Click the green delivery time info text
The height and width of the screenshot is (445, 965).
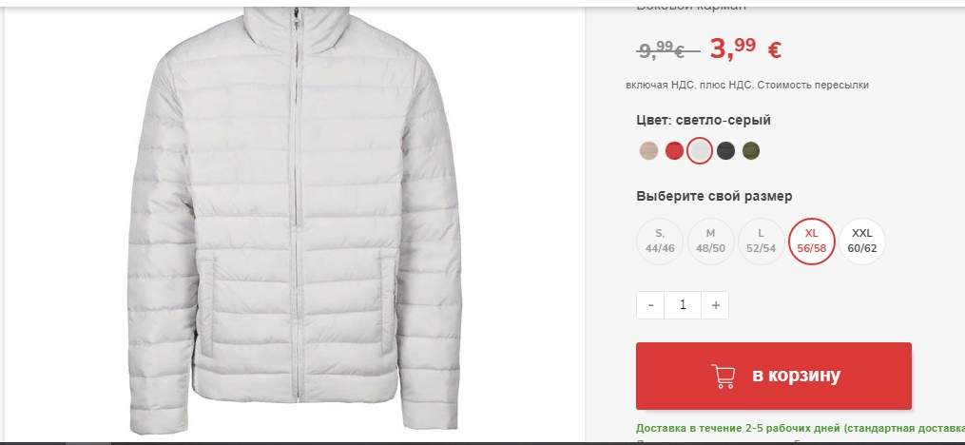click(801, 428)
